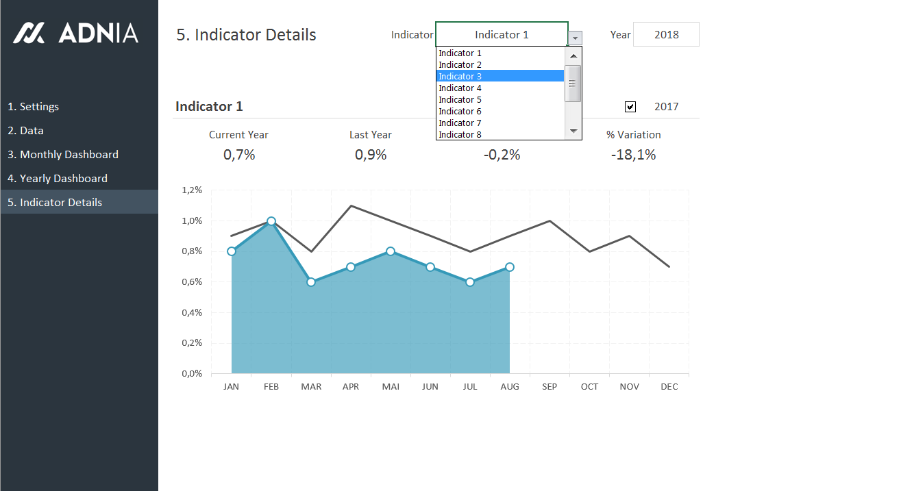The image size is (901, 491).
Task: Click the blue filled chart area
Action: (x=370, y=322)
